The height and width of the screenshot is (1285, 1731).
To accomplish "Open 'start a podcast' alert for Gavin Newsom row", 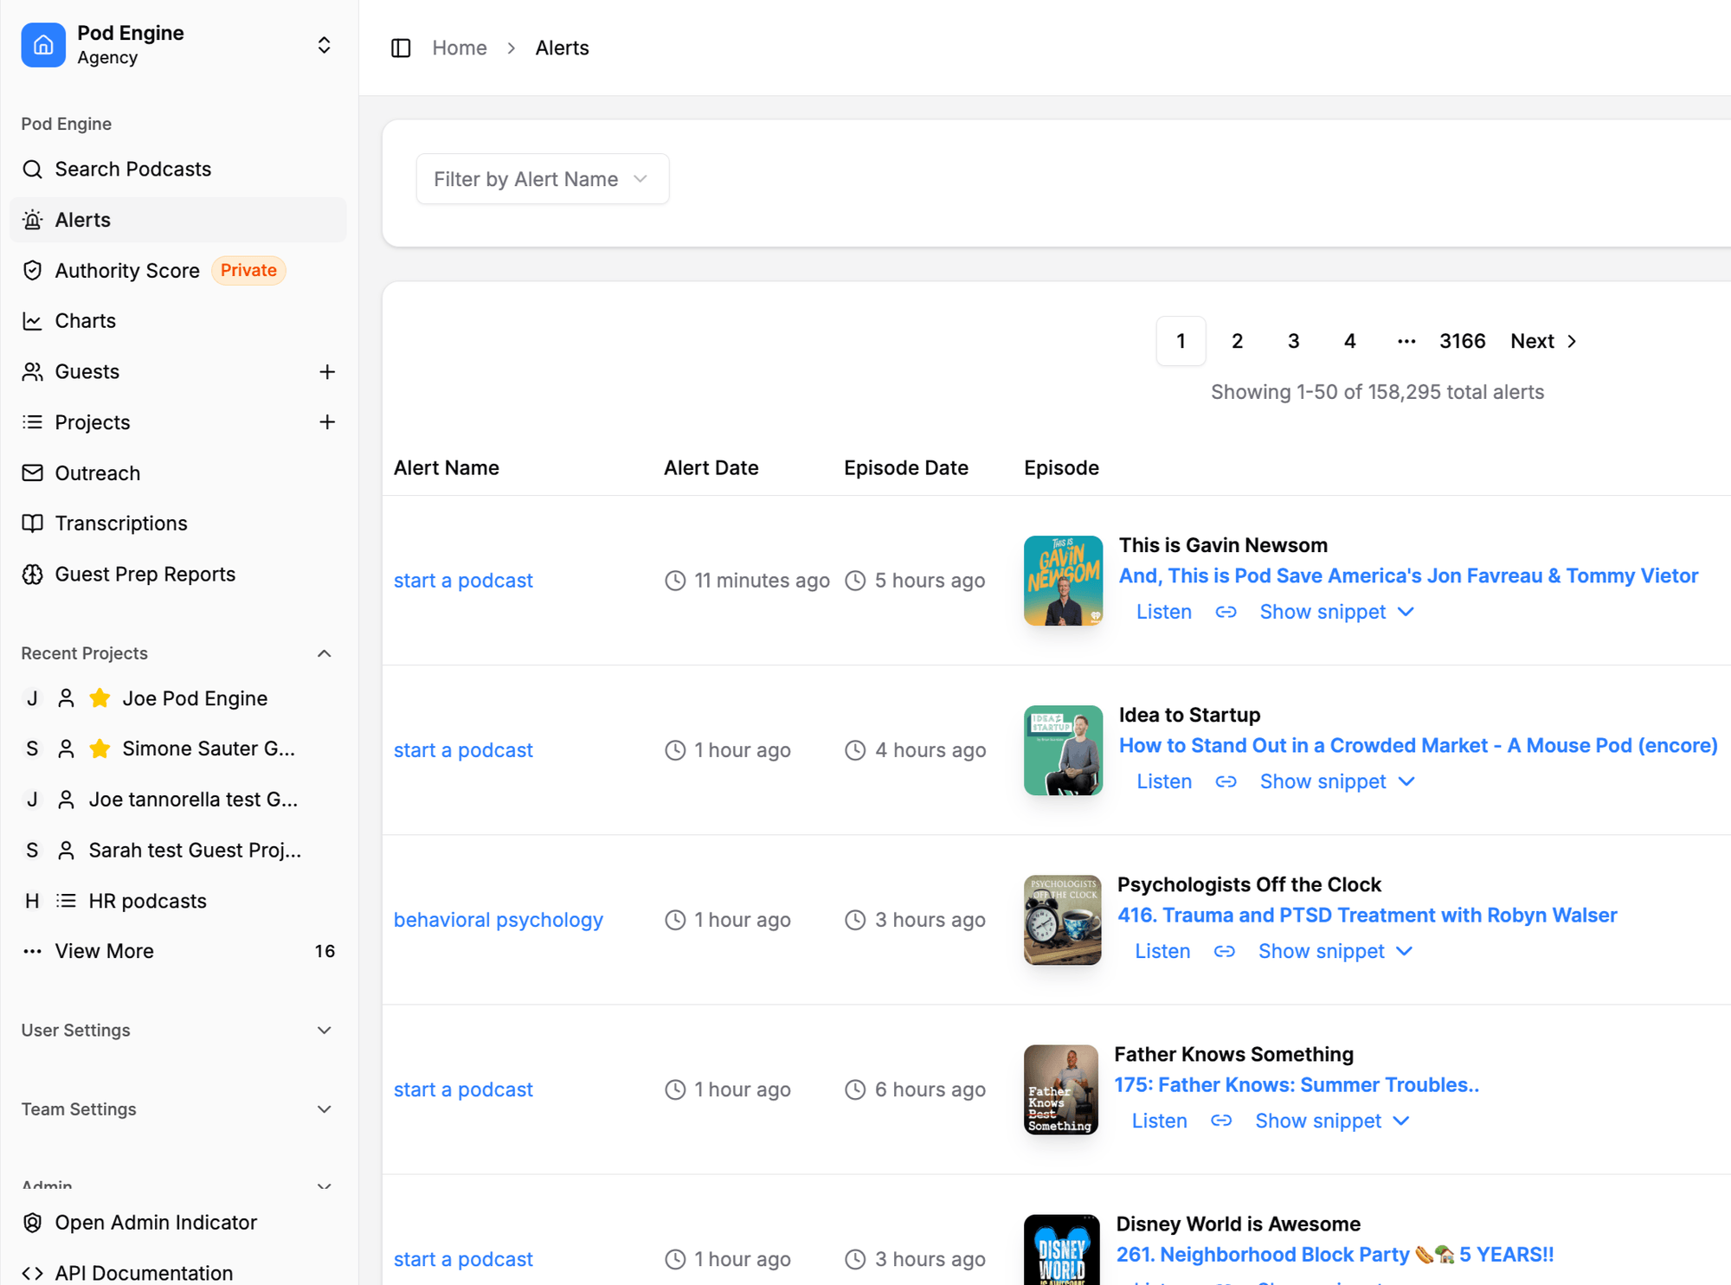I will [x=463, y=581].
